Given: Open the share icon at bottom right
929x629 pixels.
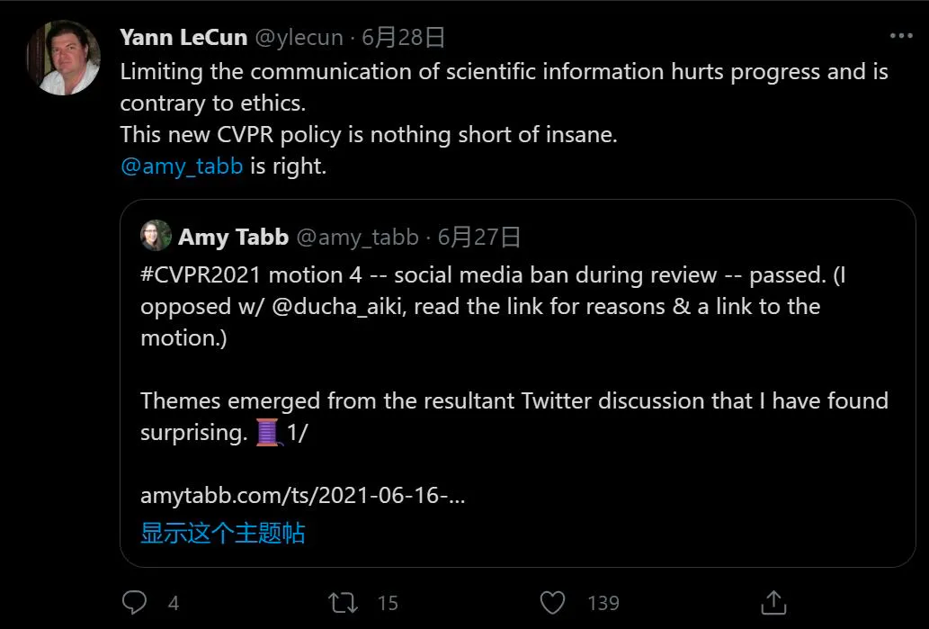Looking at the screenshot, I should [773, 602].
